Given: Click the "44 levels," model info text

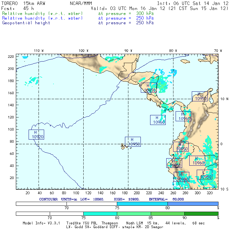Looking at the screenshot, I should [176, 223].
